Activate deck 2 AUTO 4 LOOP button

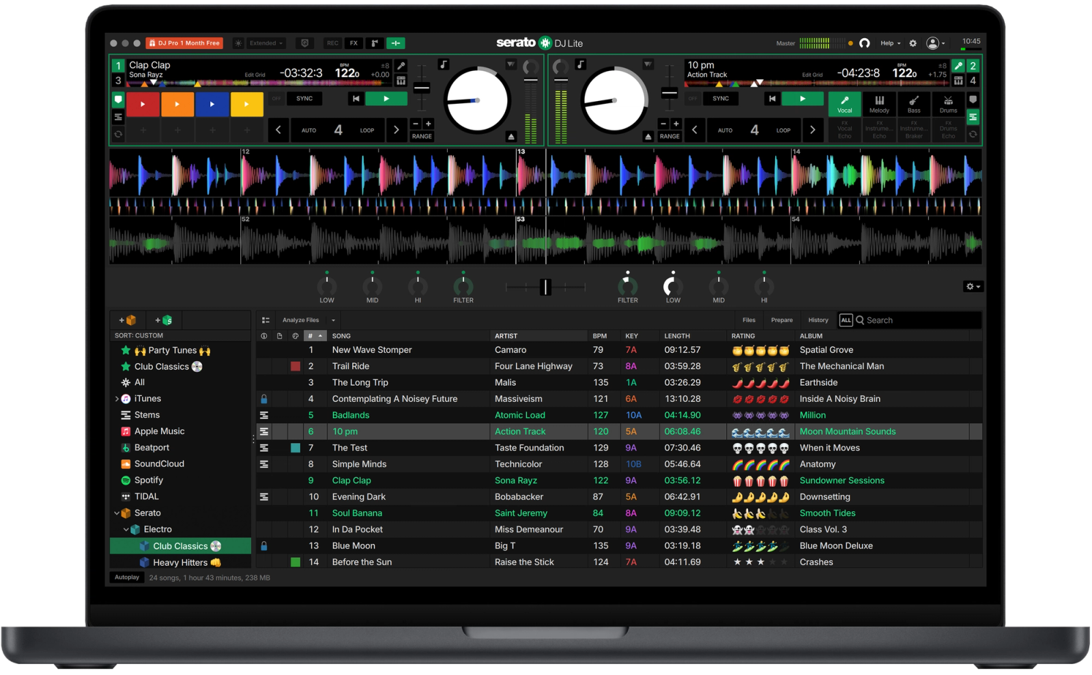pos(754,130)
